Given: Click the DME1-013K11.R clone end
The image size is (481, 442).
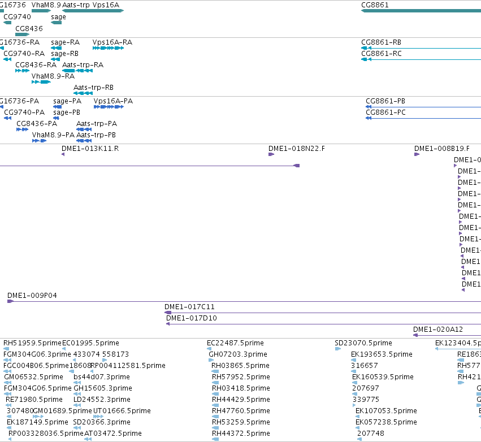Looking at the screenshot, I should pyautogui.click(x=63, y=155).
